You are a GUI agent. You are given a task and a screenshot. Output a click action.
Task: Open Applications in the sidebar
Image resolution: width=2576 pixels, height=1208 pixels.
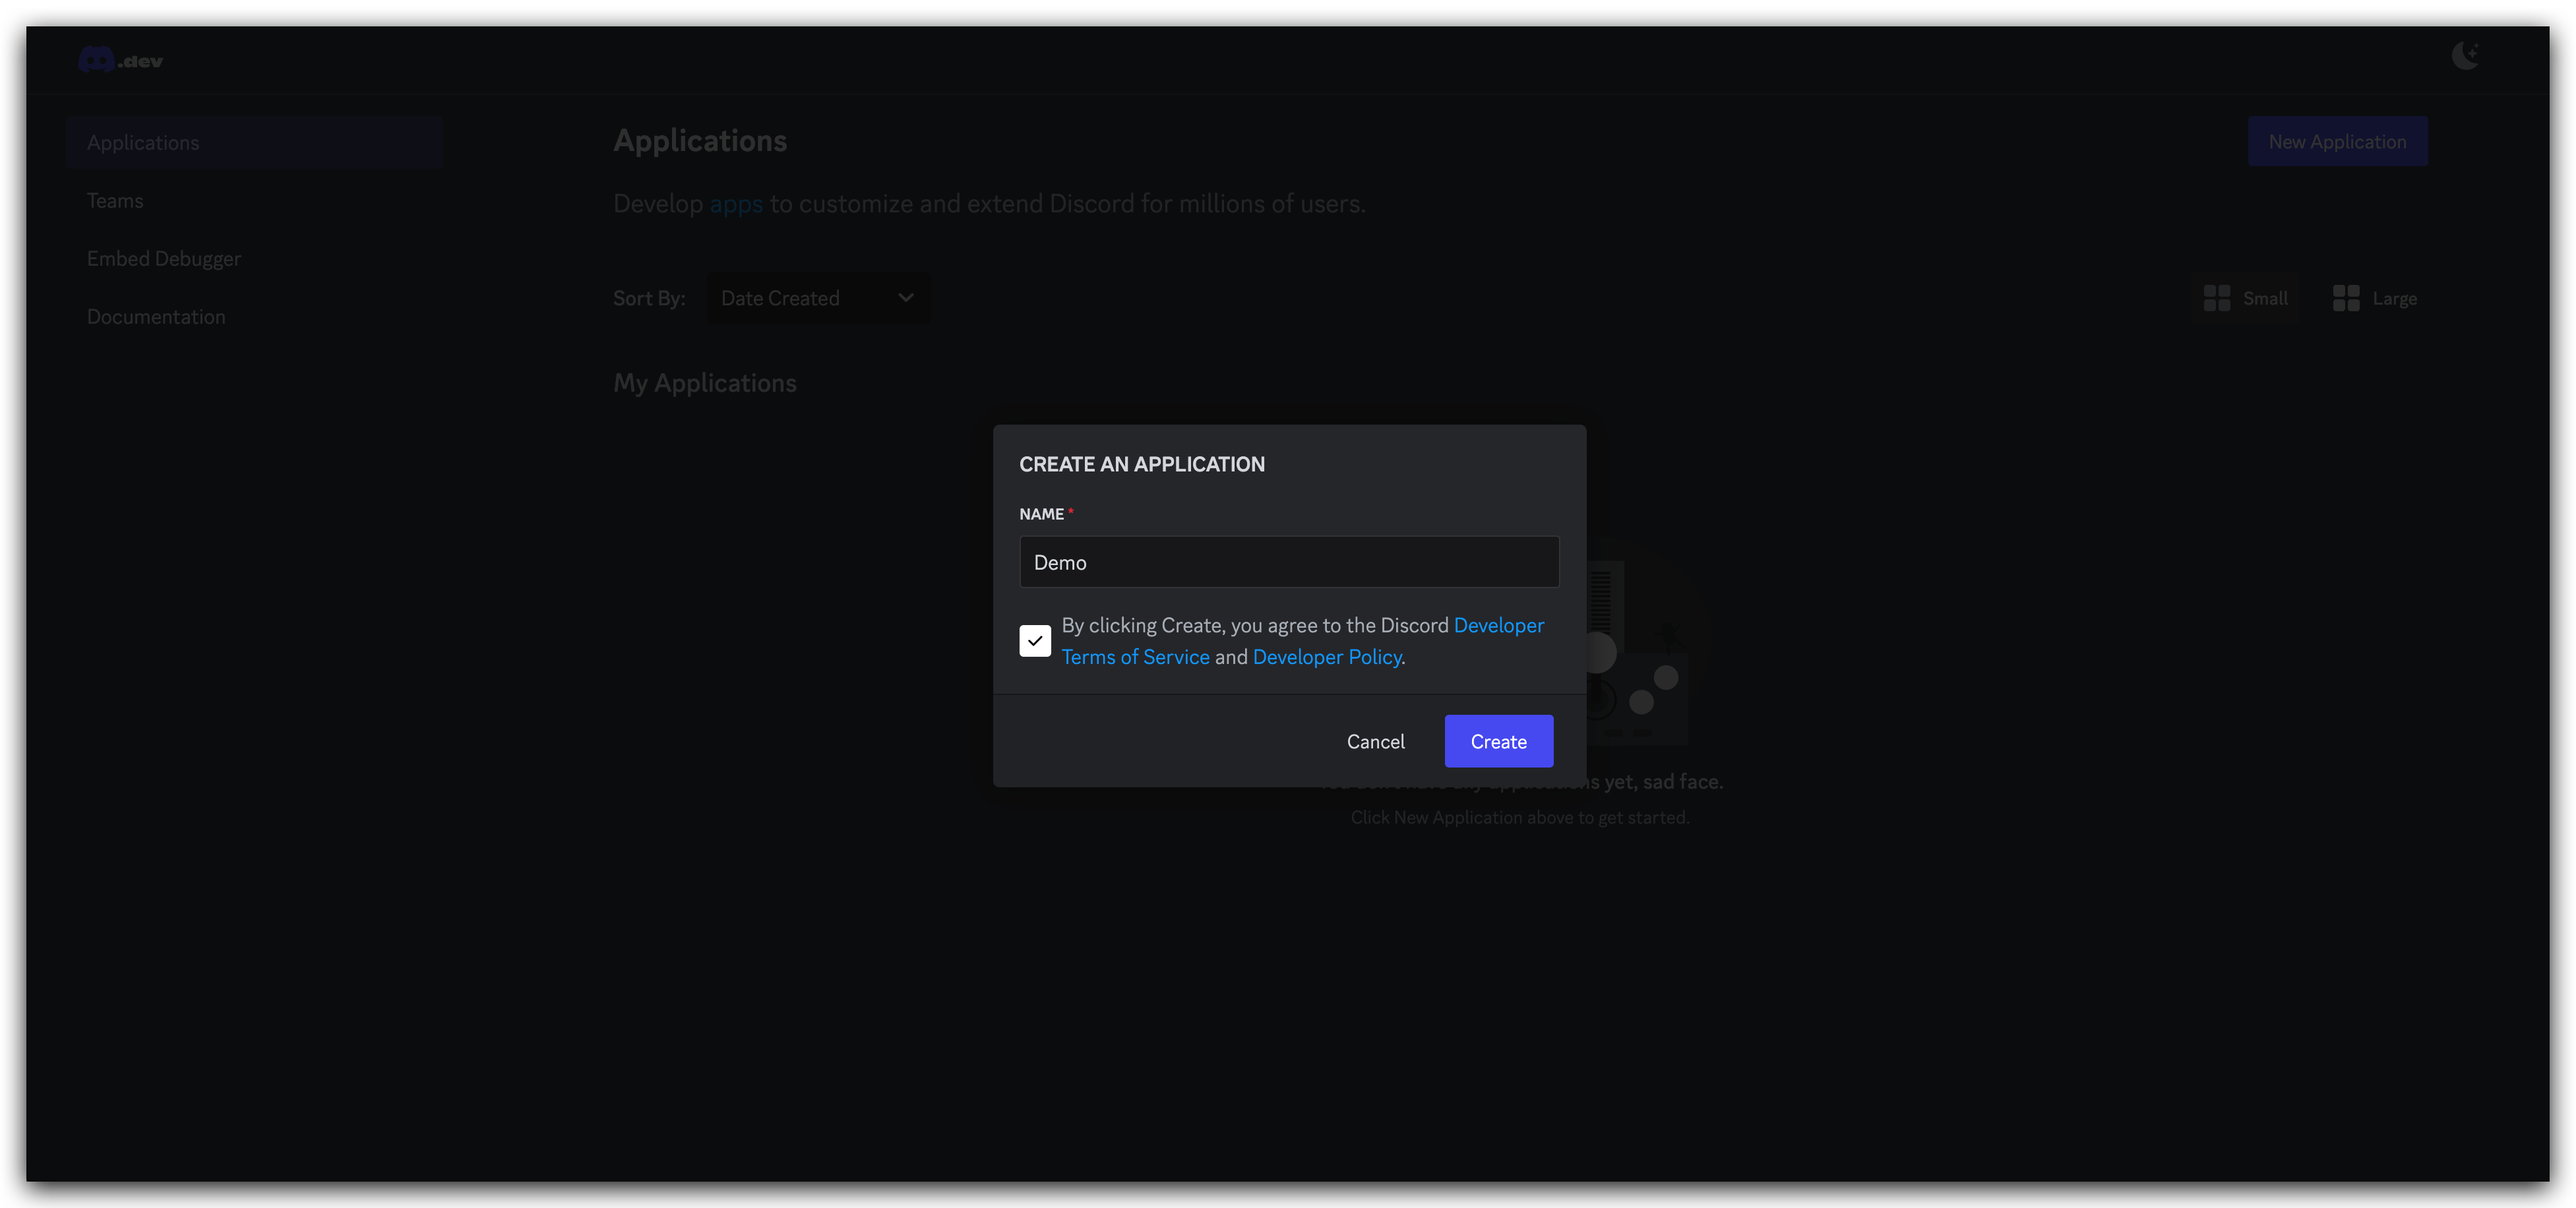[254, 142]
